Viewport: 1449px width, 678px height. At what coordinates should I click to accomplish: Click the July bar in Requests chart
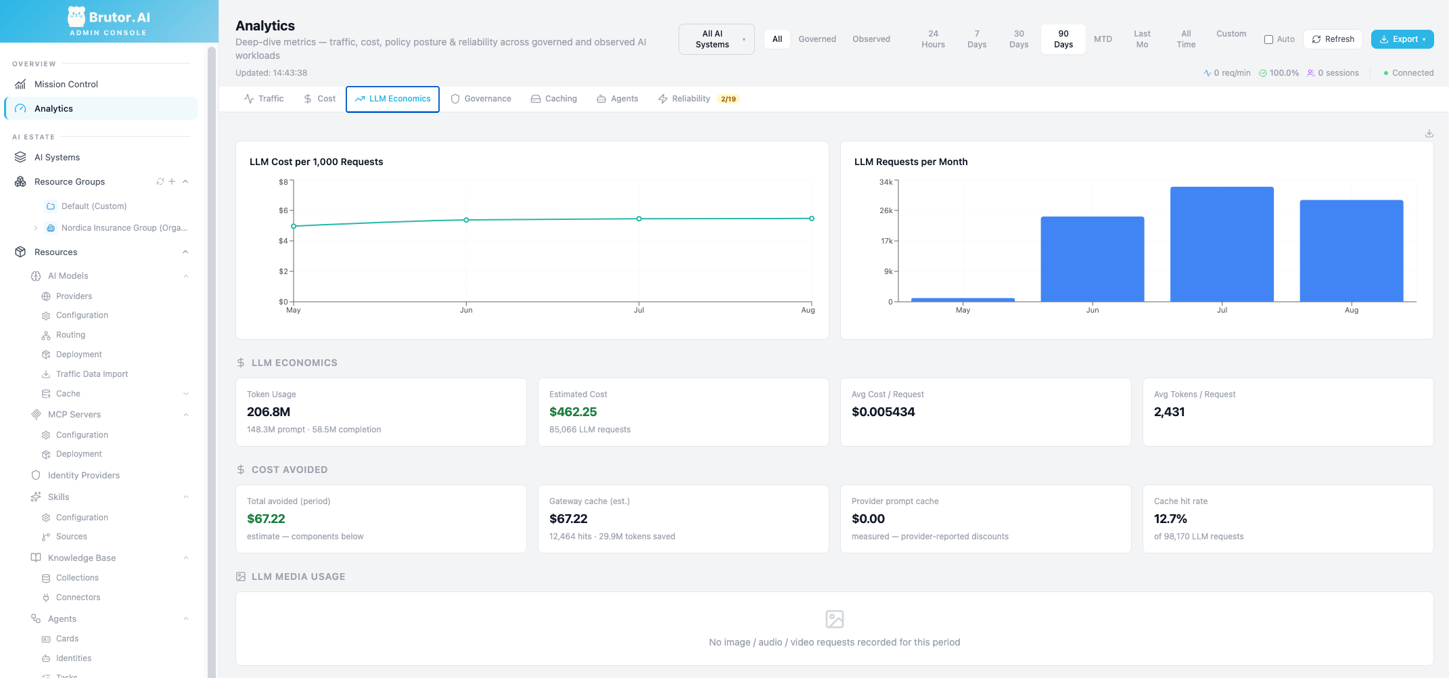[x=1222, y=244]
